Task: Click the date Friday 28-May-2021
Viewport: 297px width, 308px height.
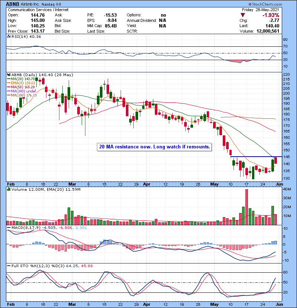Action: coord(261,10)
